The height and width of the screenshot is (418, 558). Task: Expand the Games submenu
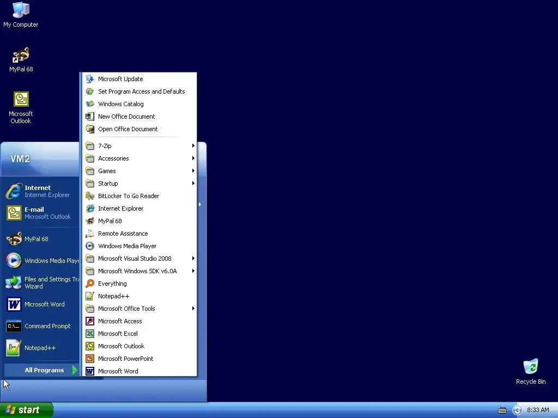point(139,171)
